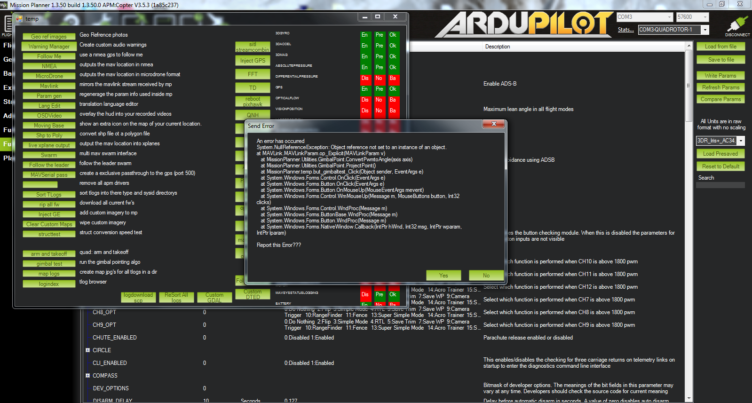
Task: Click the Reset to Default button
Action: [720, 166]
